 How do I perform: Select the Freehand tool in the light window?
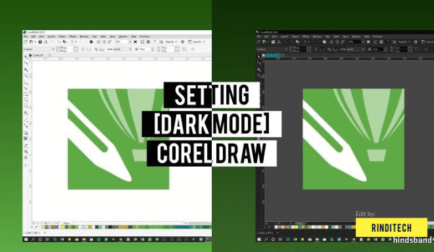26,83
